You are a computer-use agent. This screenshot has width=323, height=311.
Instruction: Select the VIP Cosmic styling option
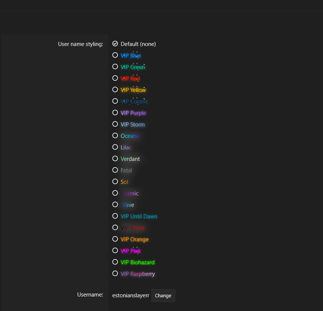click(x=115, y=101)
